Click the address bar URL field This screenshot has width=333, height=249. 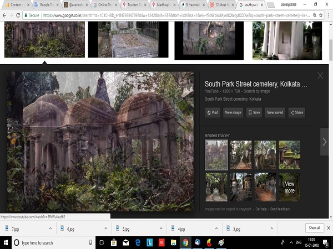[176, 15]
